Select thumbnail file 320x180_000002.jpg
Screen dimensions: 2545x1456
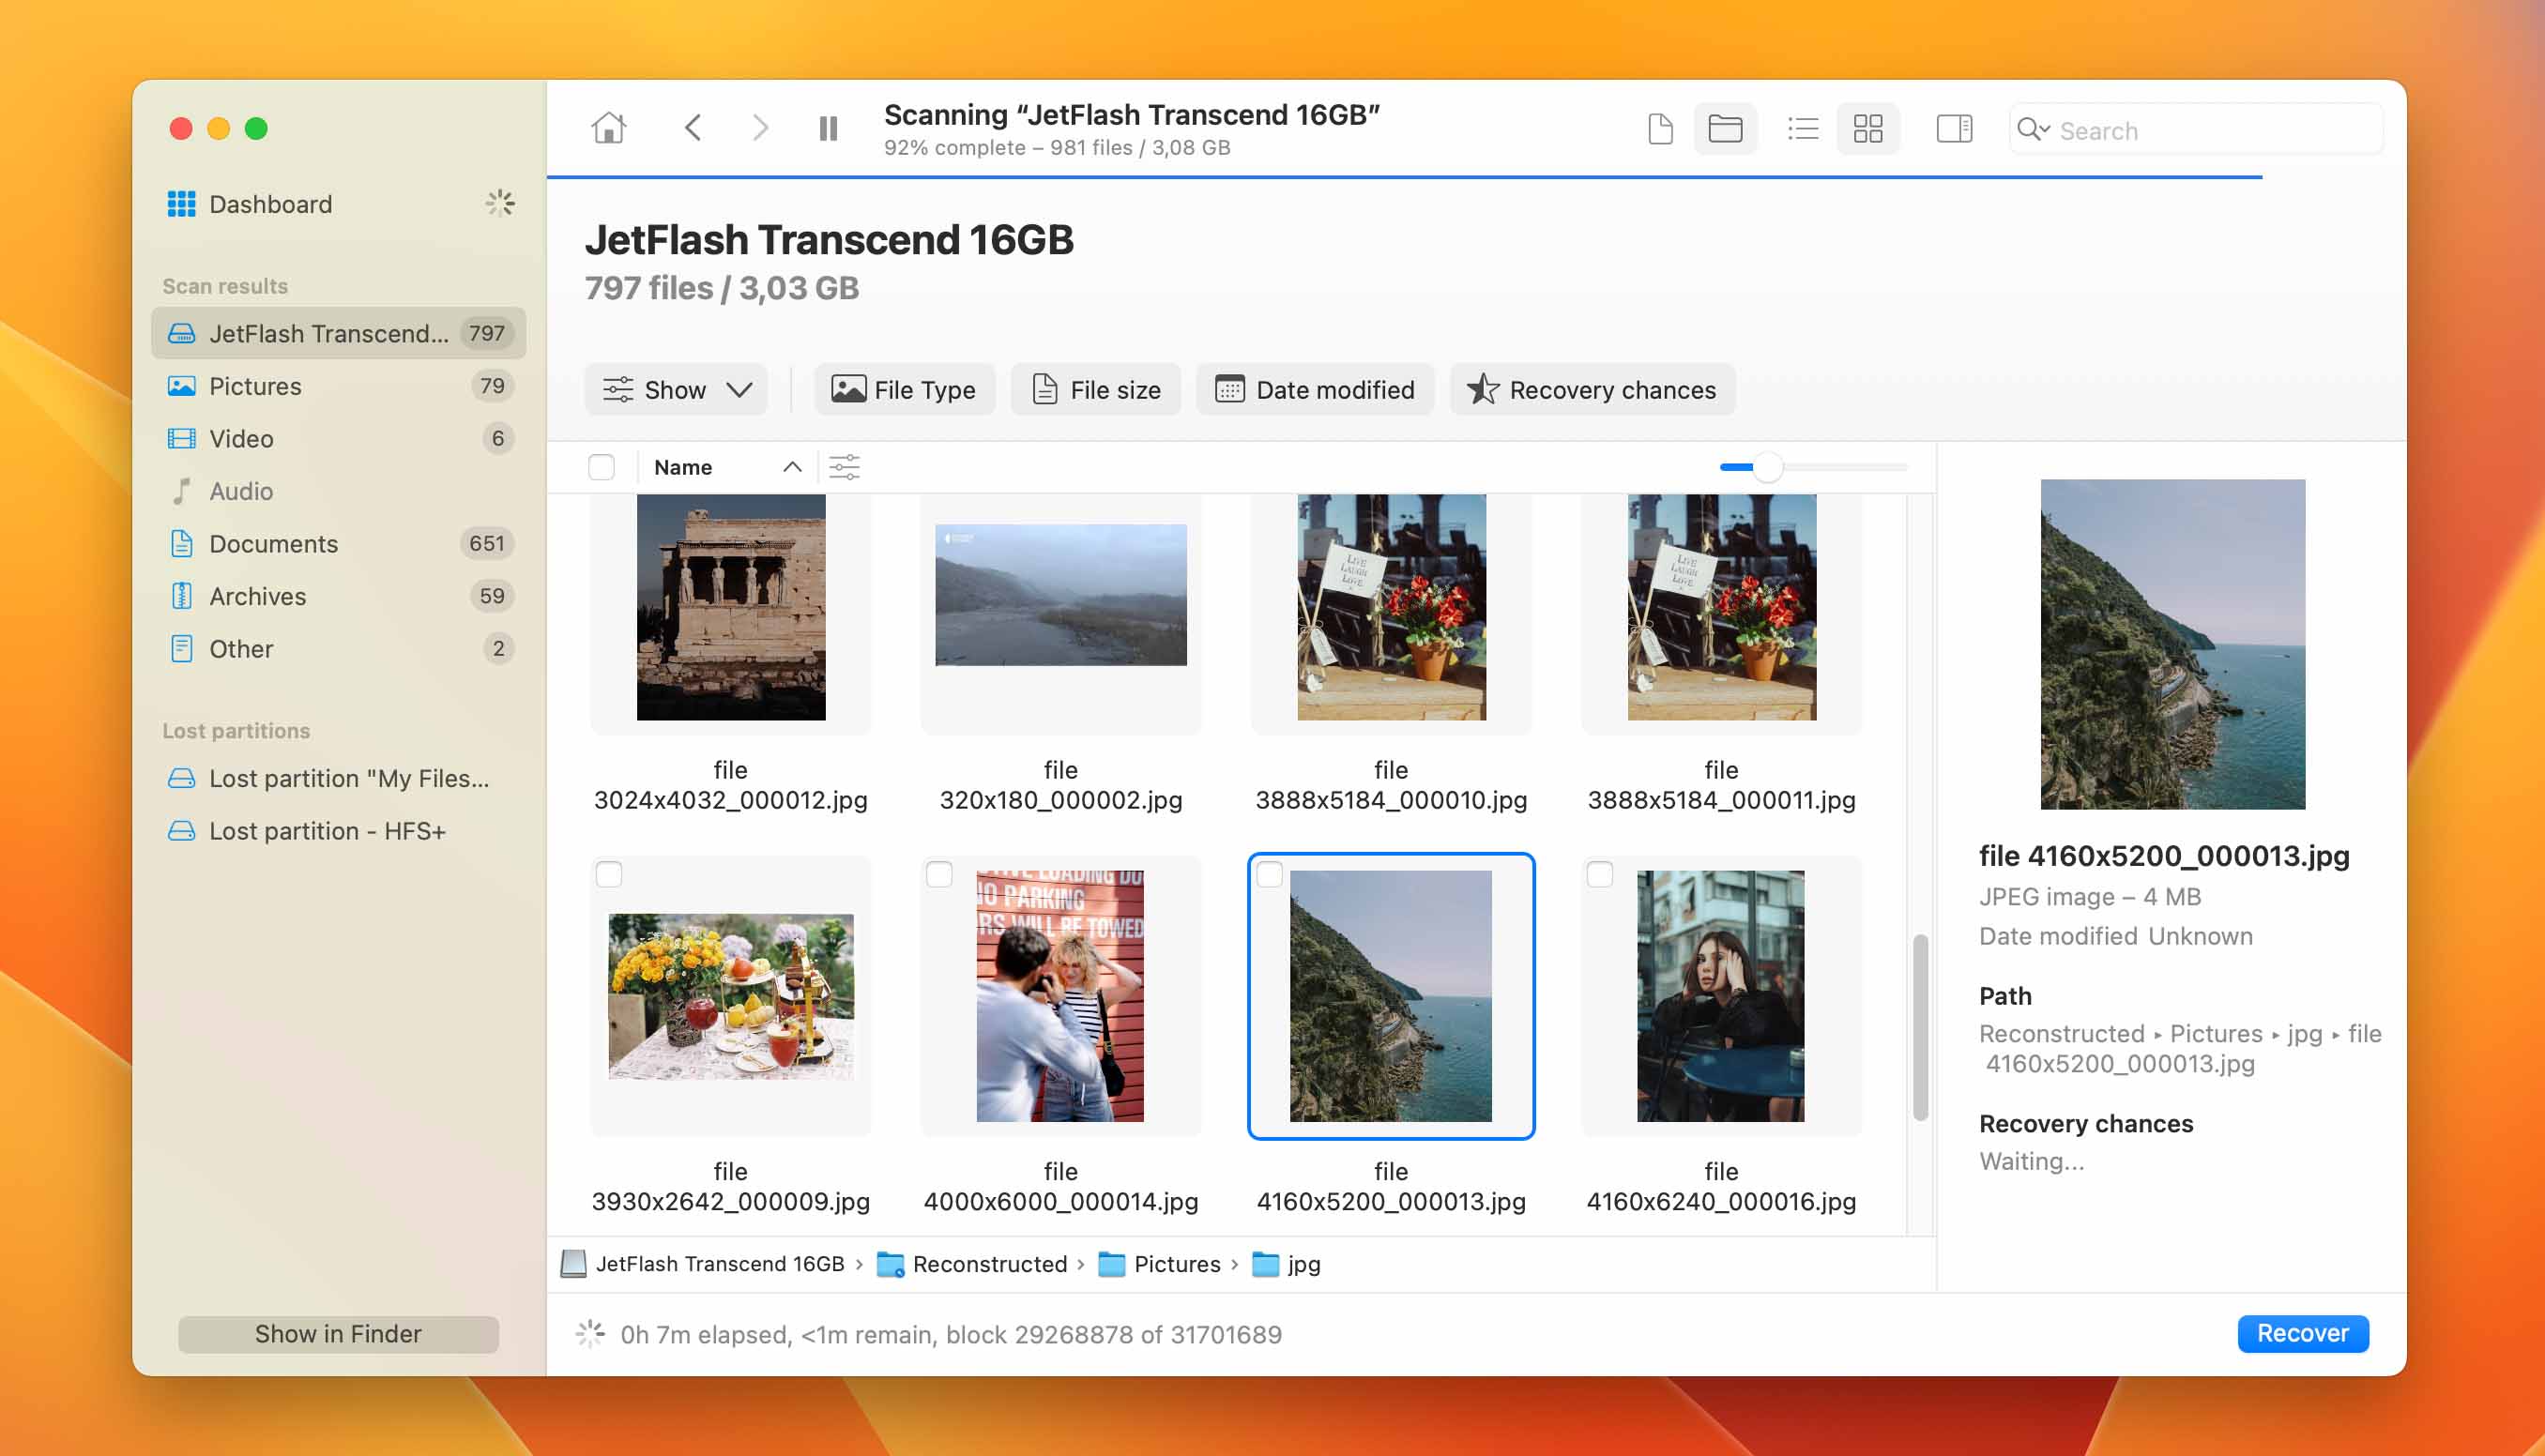[x=1061, y=595]
